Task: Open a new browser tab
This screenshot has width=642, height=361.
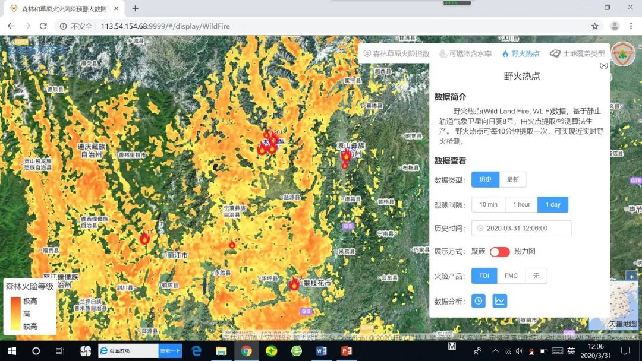Action: coord(136,8)
